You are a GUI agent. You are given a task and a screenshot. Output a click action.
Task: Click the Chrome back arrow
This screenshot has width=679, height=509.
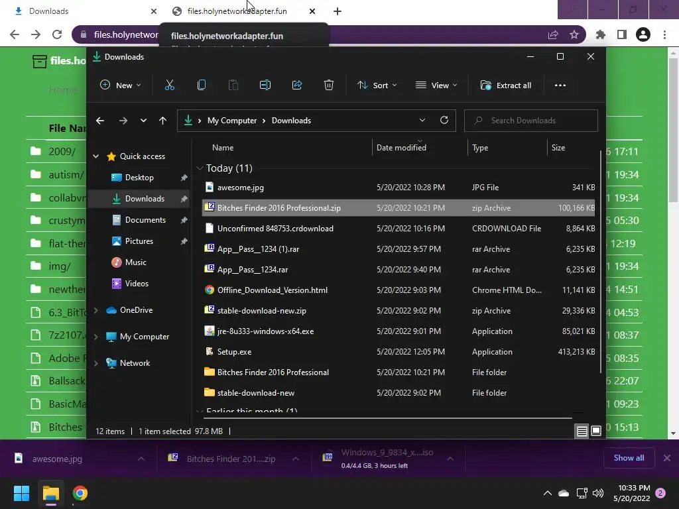[x=15, y=34]
